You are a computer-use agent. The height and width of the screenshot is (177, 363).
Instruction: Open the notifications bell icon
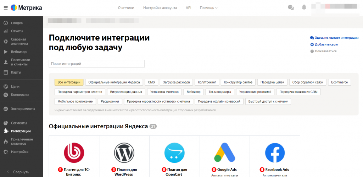pyautogui.click(x=304, y=7)
